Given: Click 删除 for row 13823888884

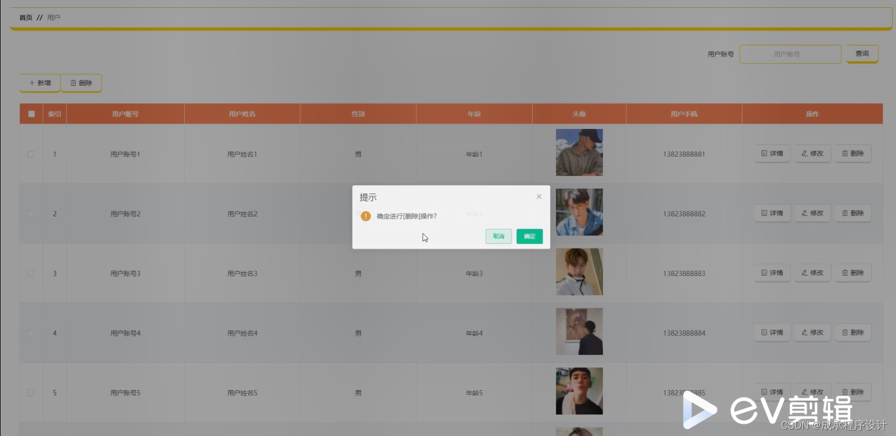Looking at the screenshot, I should coord(853,333).
